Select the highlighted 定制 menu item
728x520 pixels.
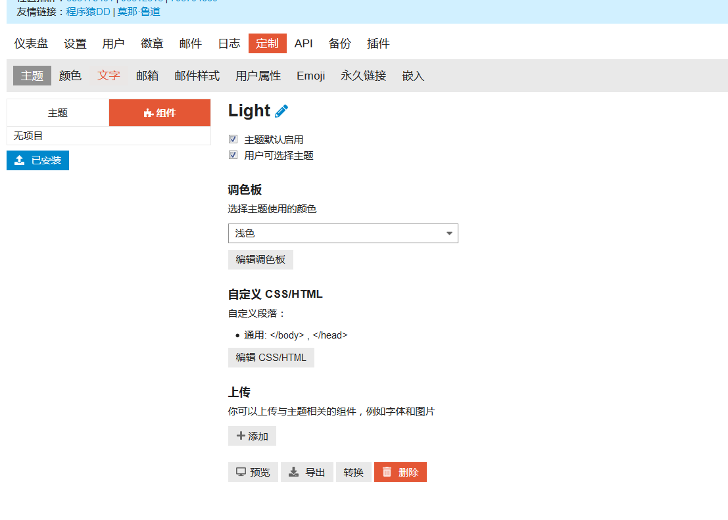(x=268, y=43)
